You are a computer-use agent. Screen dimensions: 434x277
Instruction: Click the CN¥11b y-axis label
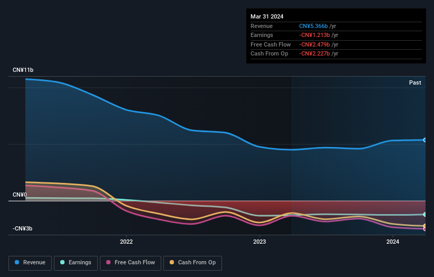point(23,70)
